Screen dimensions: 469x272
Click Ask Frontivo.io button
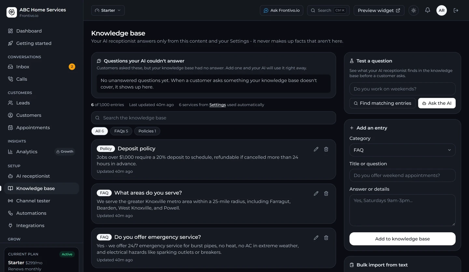281,10
